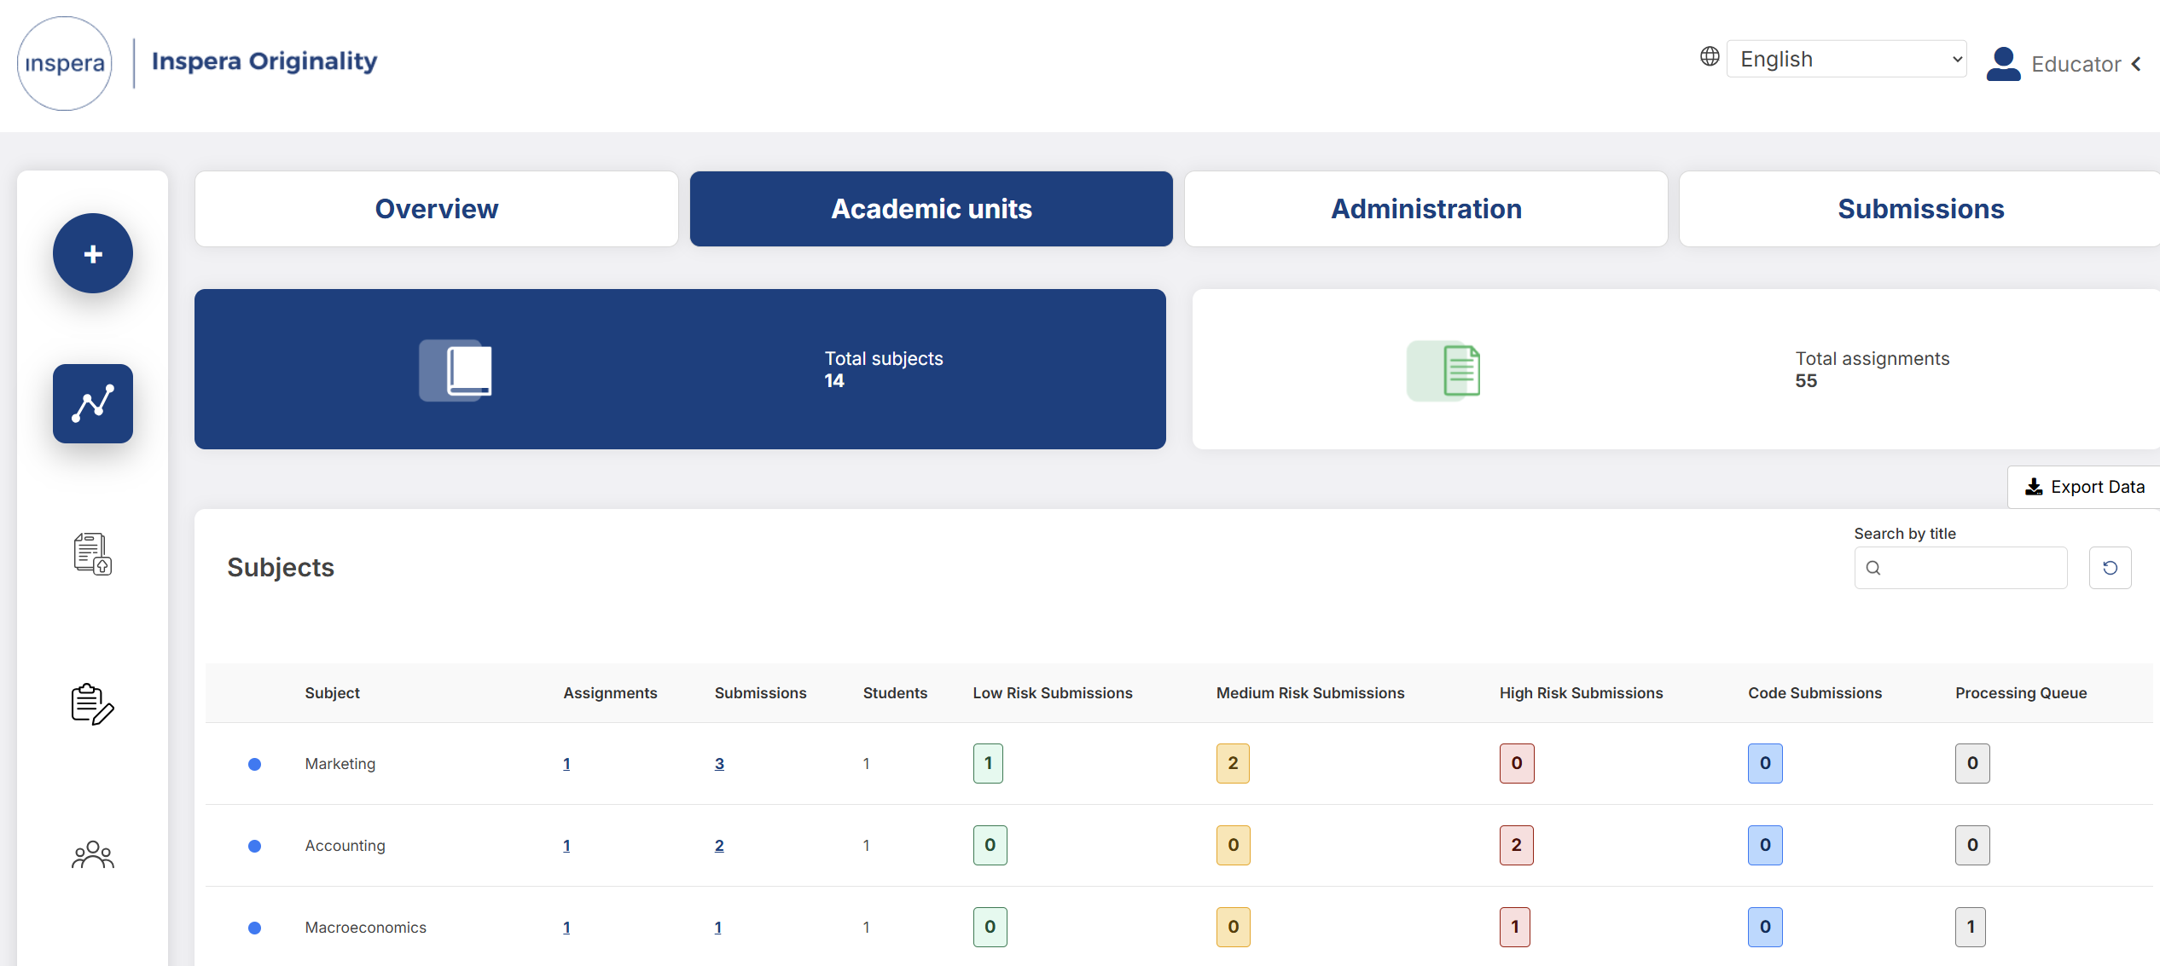Select the Macroeconomics subject name
The image size is (2160, 966).
[x=365, y=928]
